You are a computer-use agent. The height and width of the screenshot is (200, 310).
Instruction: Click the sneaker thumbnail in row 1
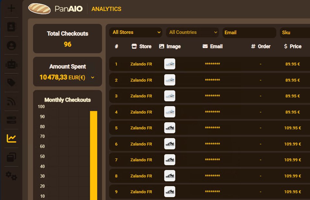click(170, 64)
